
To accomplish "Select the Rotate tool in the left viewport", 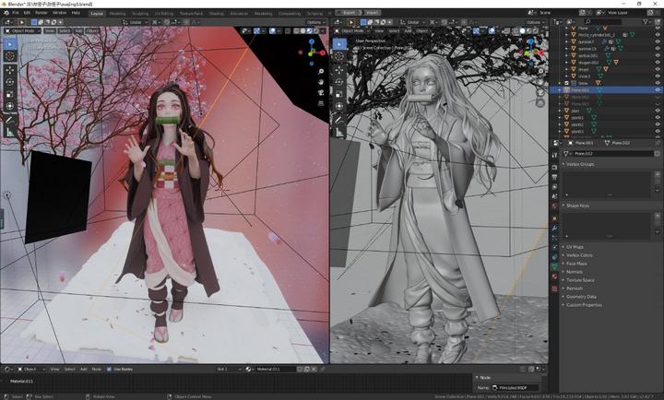I will 10,82.
